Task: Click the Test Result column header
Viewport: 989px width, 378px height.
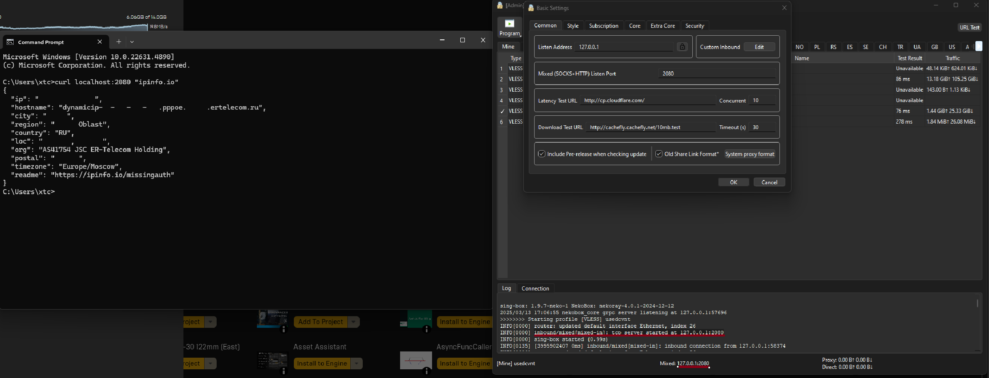Action: pos(910,58)
